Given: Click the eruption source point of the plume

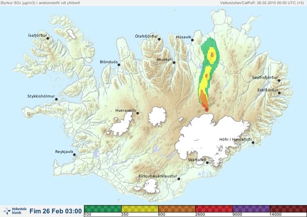Looking at the screenshot, I should click(x=207, y=110).
